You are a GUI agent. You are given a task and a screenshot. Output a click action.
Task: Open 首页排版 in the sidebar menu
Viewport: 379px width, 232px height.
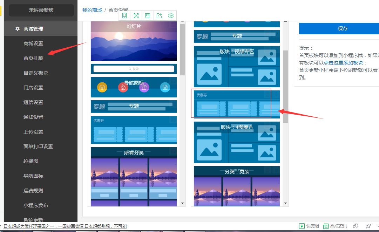click(33, 58)
